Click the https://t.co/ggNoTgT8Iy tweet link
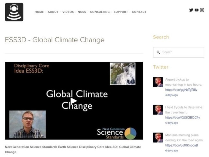This screenshot has width=209, height=157. coord(181,90)
